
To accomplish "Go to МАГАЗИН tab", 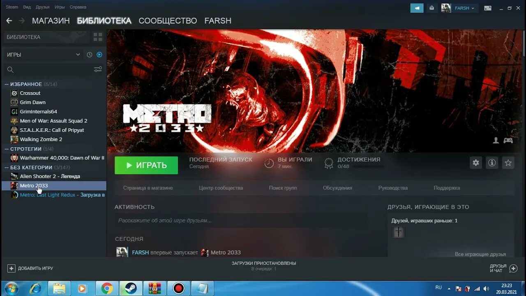I will [51, 21].
